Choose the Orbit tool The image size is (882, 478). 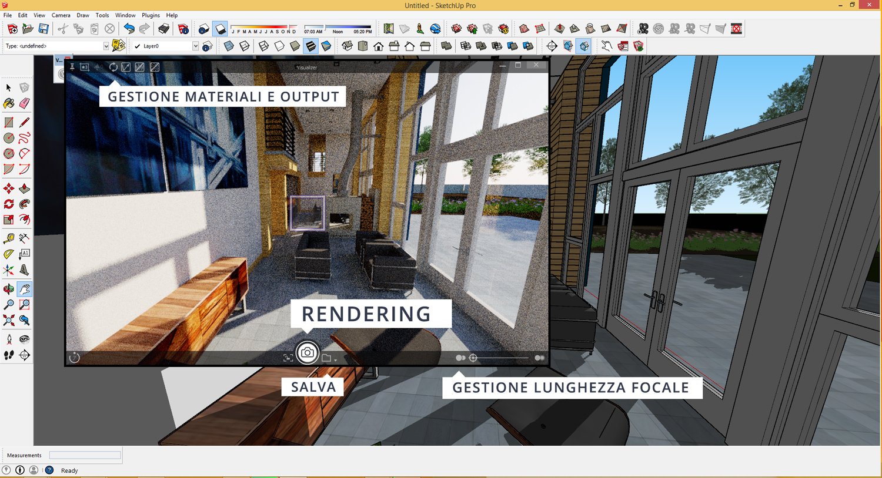pyautogui.click(x=9, y=289)
